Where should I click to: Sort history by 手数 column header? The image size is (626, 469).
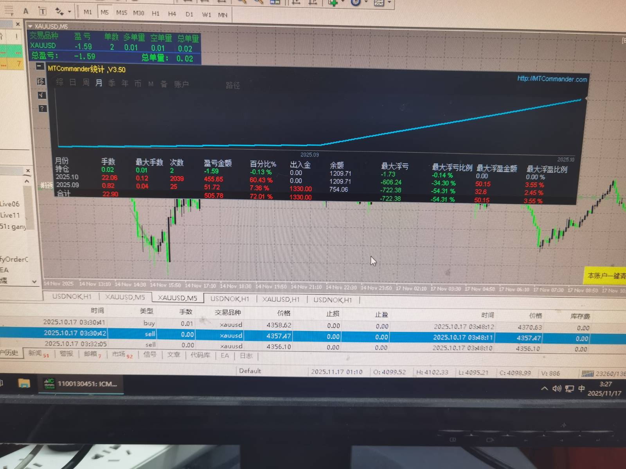coord(185,311)
